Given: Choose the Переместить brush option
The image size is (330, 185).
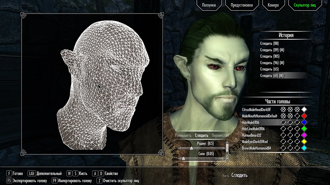Looking at the screenshot, I should (220, 135).
